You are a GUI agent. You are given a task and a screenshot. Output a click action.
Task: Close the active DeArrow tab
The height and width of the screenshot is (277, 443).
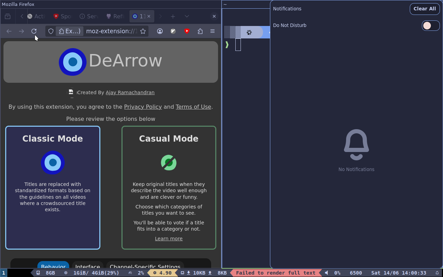(149, 16)
